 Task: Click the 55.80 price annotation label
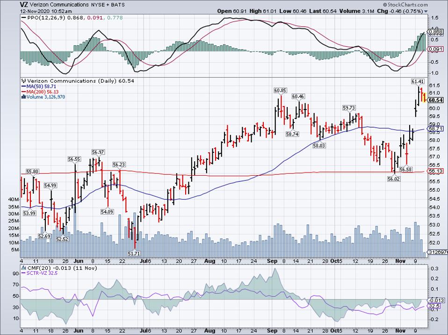coord(32,171)
